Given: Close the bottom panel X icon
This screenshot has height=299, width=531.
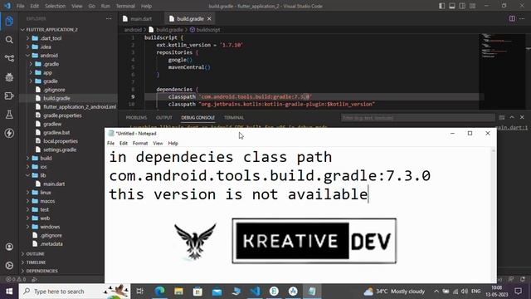Looking at the screenshot, I should pos(522,117).
